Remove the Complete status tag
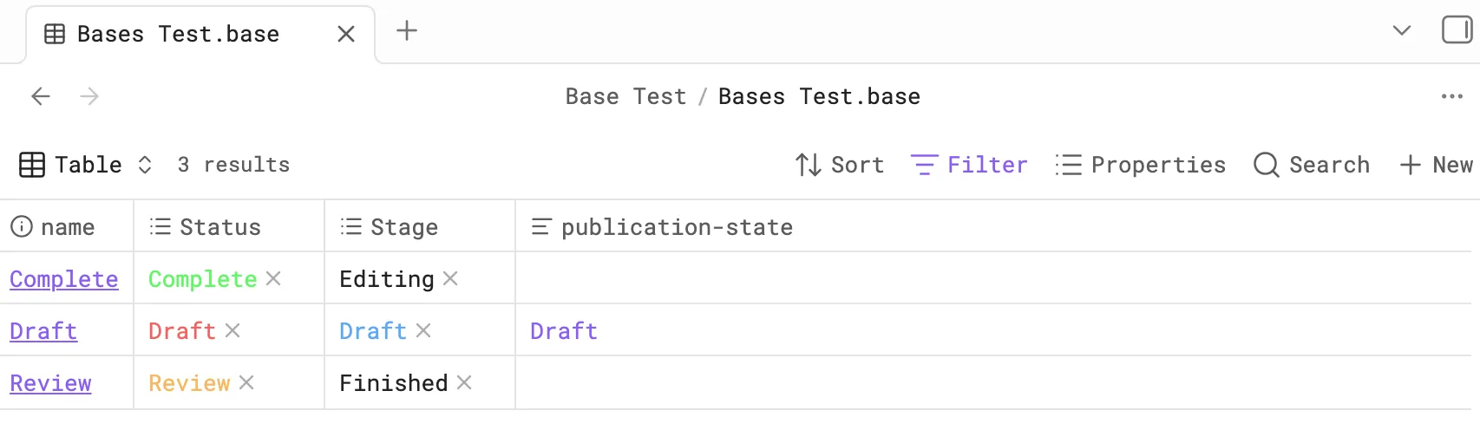Screen dimensions: 1480x430 pos(273,278)
